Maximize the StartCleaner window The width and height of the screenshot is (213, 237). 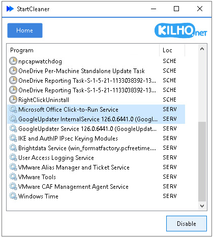[x=176, y=9]
